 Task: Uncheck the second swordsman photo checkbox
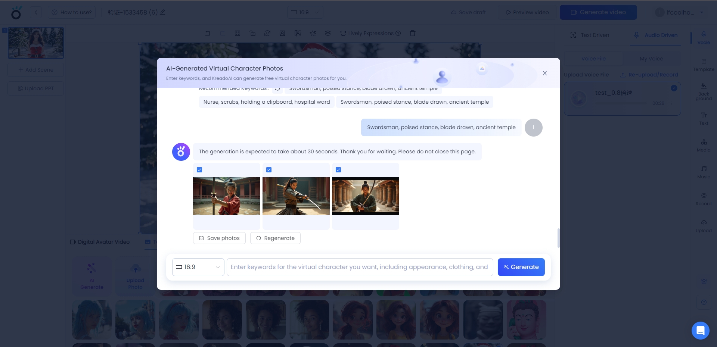pyautogui.click(x=269, y=170)
